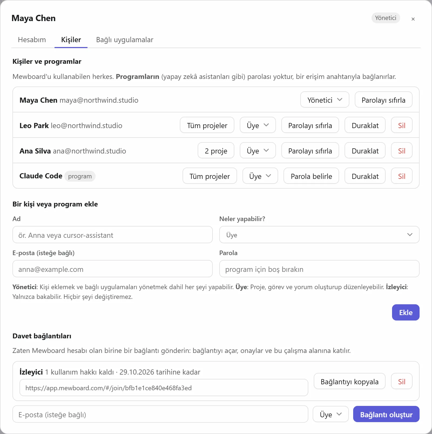This screenshot has height=434, width=432.
Task: Focus the anna@example.com email field
Action: (113, 269)
